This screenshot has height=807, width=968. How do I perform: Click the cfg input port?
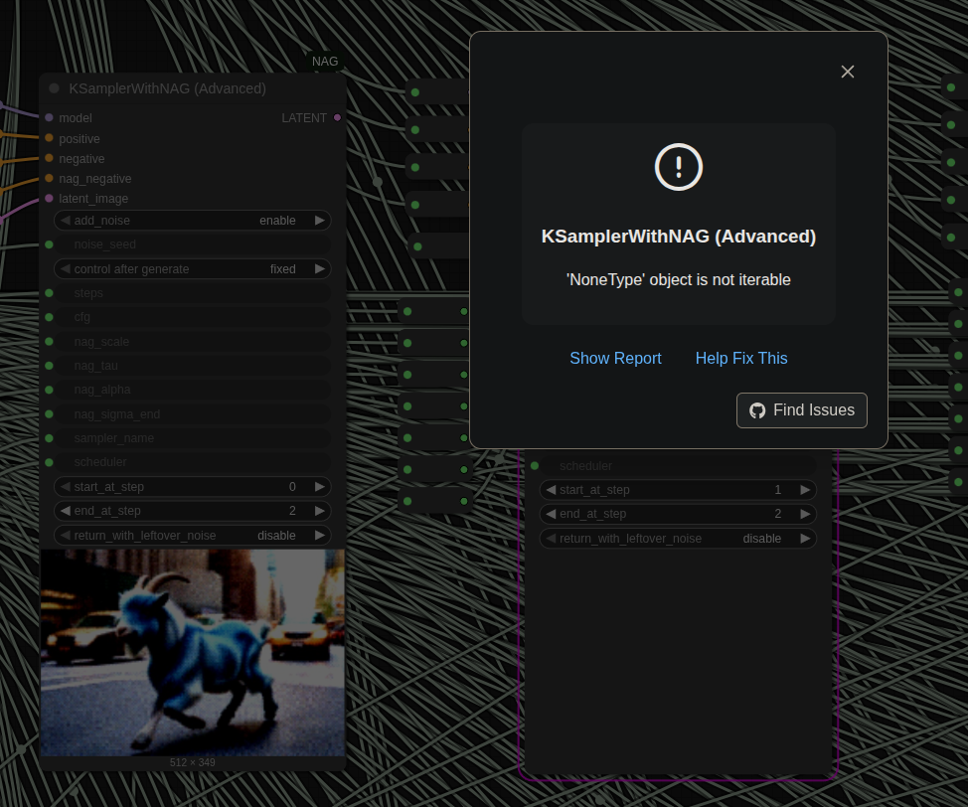[49, 317]
